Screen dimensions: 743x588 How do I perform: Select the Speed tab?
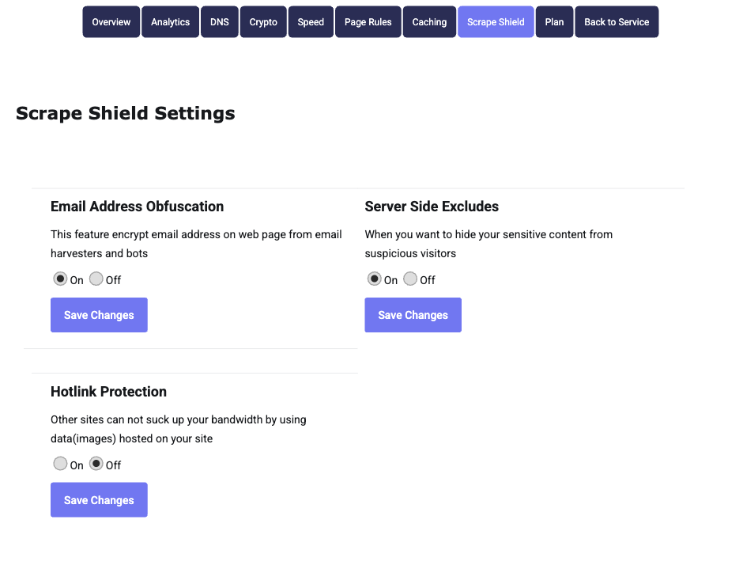point(311,22)
